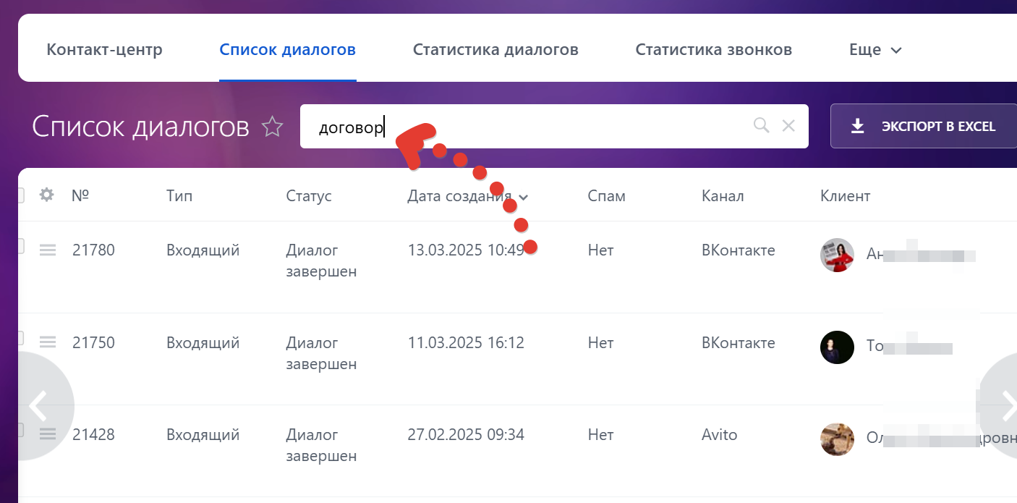Go to next slide with right arrow

coord(1005,406)
